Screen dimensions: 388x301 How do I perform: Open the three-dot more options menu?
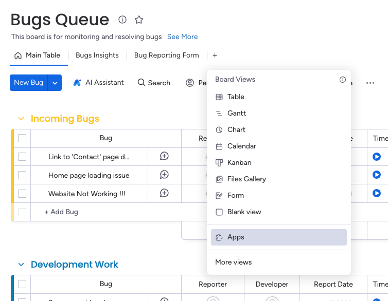click(370, 83)
